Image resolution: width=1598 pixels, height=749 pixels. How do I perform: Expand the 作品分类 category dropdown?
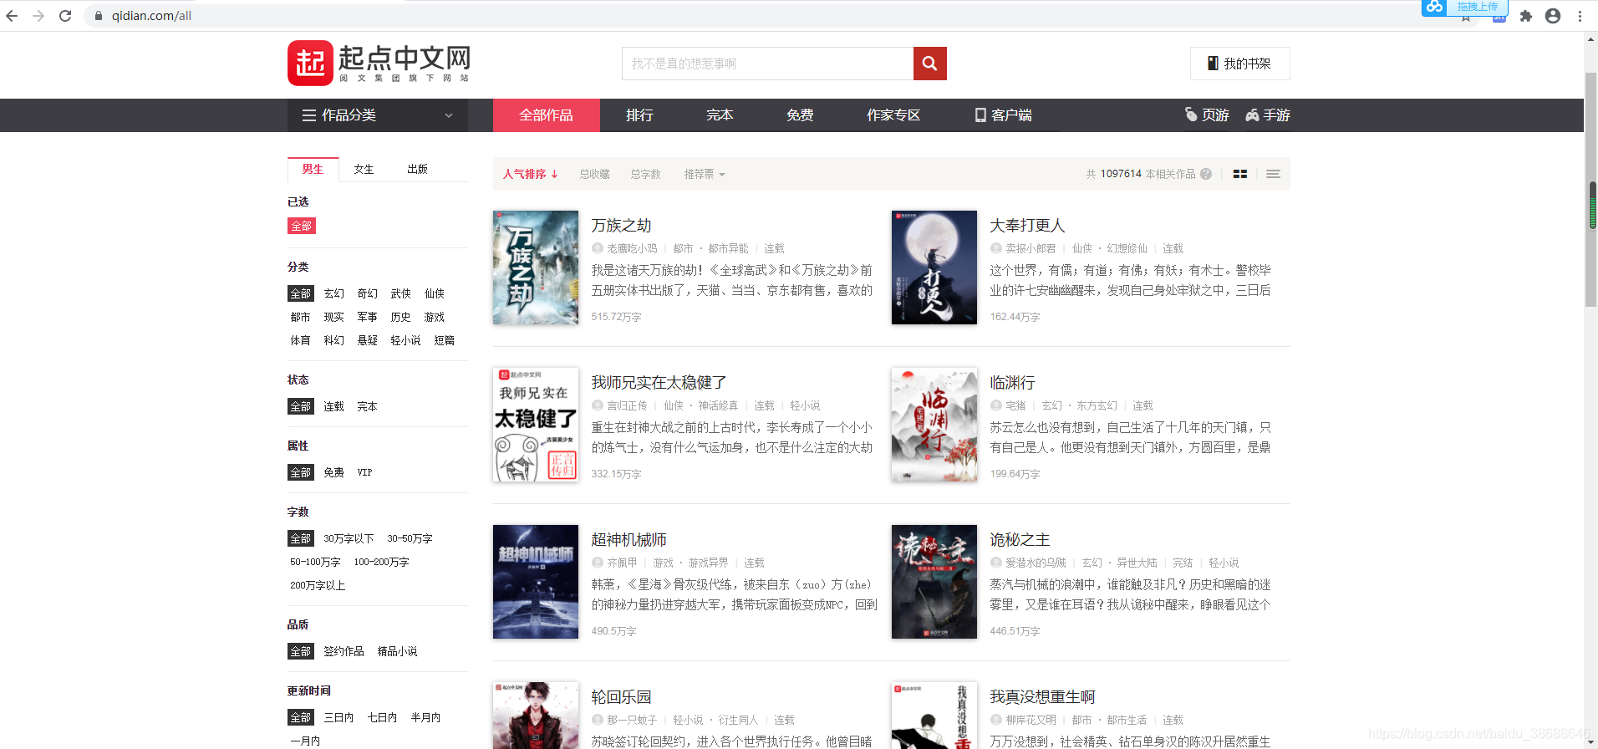pos(378,115)
